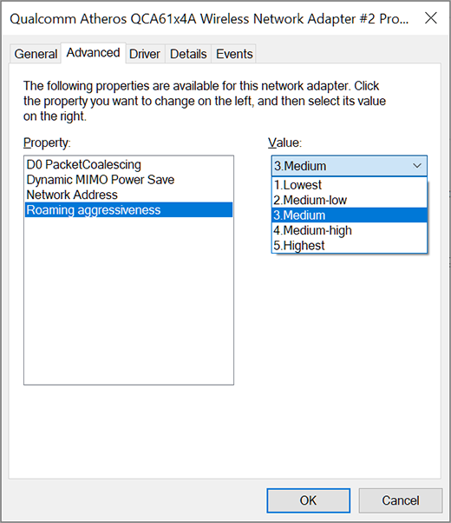The height and width of the screenshot is (523, 451).
Task: Choose 2.Medium-low option
Action: (x=349, y=200)
